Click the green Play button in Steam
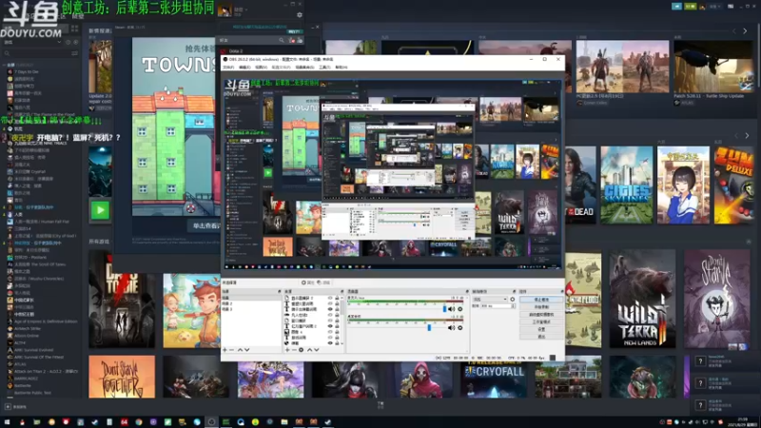The height and width of the screenshot is (428, 761). [x=100, y=210]
